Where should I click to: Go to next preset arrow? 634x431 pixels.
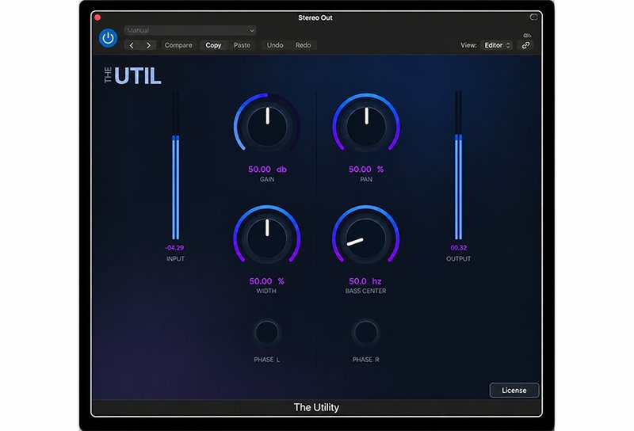[148, 45]
